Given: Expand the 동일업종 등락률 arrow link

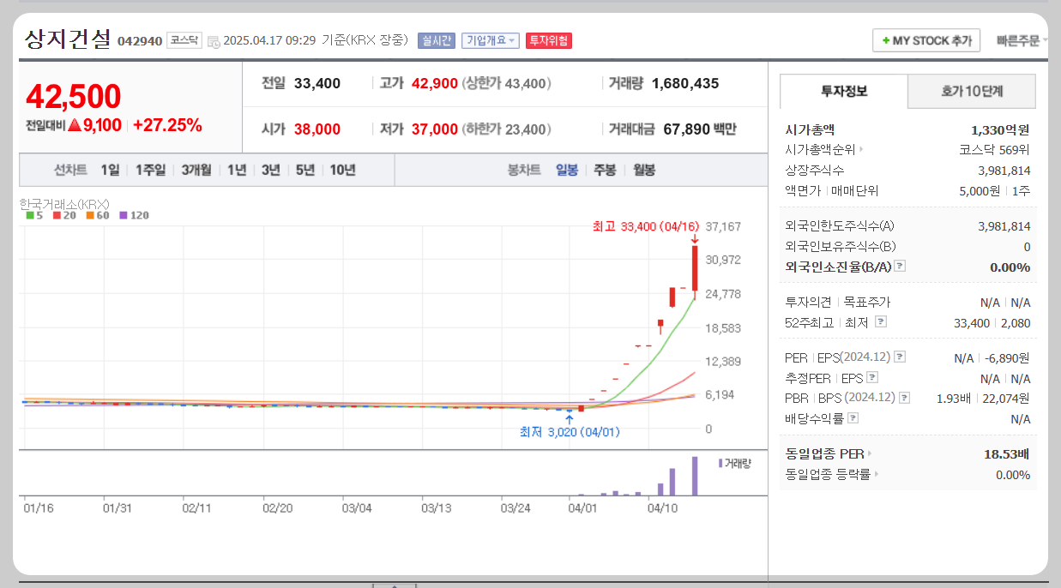Looking at the screenshot, I should click(876, 474).
